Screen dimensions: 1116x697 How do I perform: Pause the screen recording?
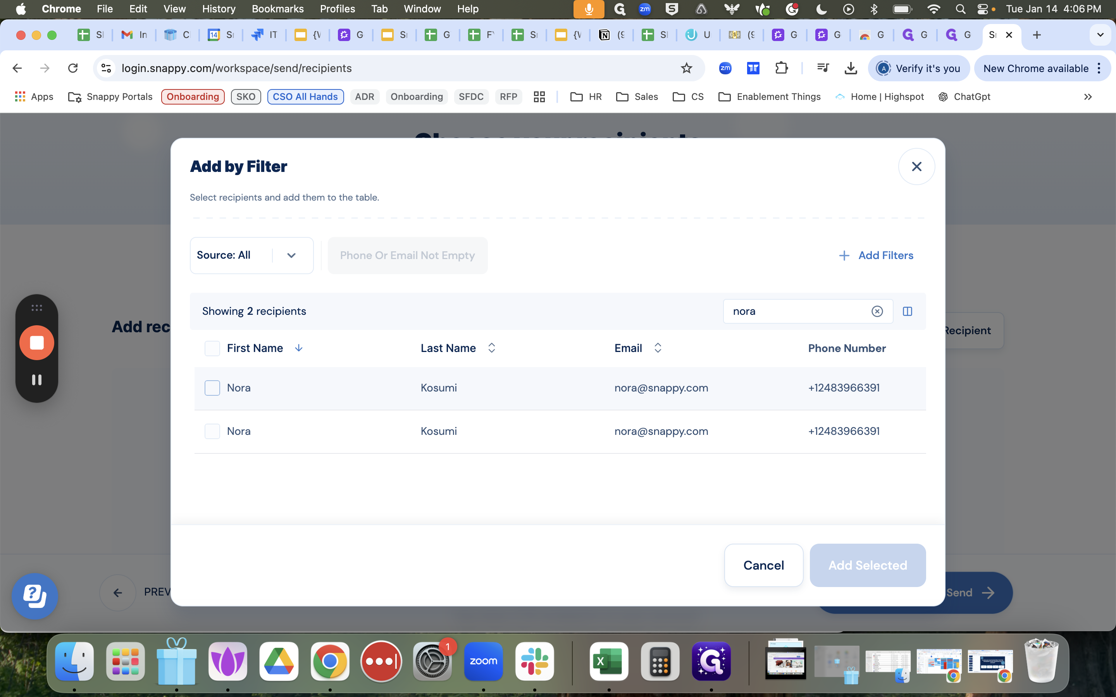tap(36, 380)
